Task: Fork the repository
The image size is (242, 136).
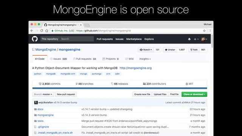Action: [194, 49]
